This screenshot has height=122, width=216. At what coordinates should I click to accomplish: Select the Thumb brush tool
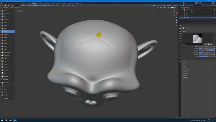click(x=7, y=58)
